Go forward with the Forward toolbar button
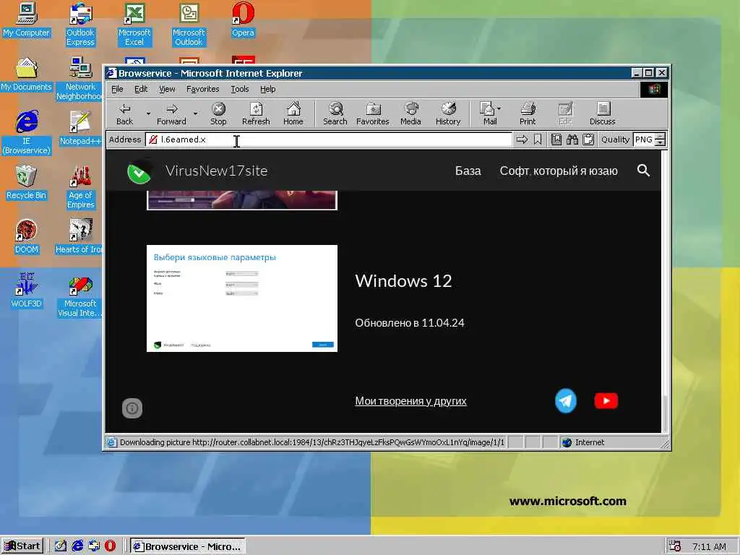This screenshot has width=740, height=555. 171,114
